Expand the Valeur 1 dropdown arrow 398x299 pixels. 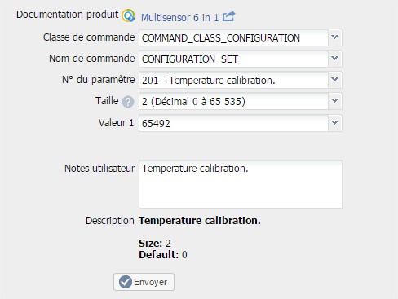point(335,123)
